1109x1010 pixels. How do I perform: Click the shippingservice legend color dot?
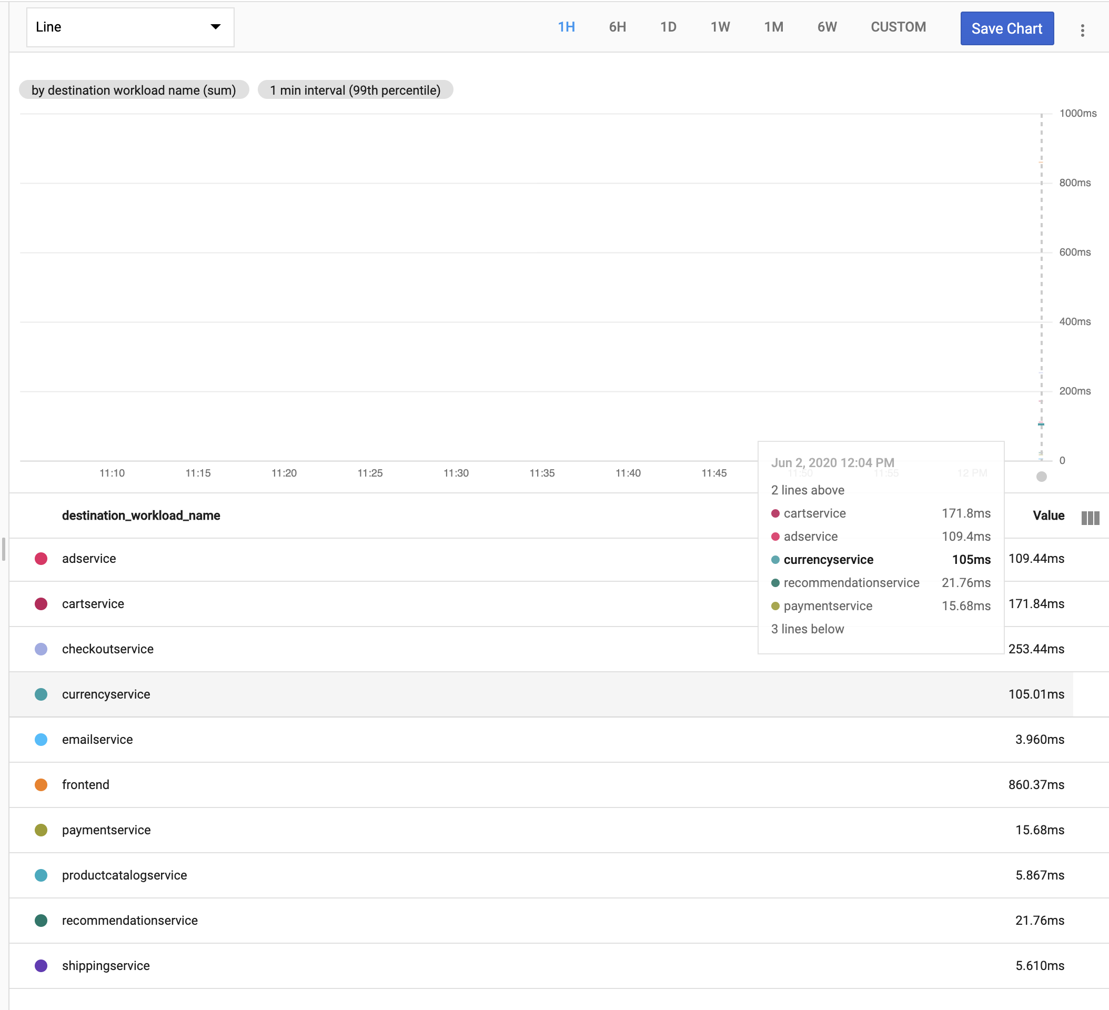41,965
